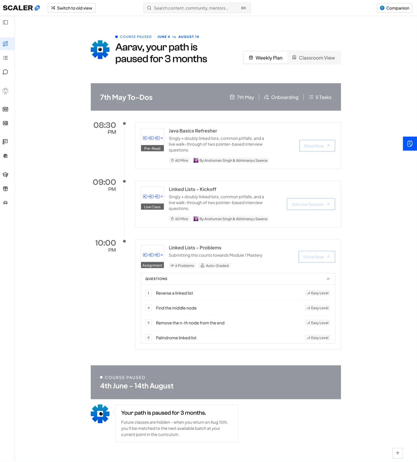Open the chat bubble sidebar icon
Screen dimensions: 417x462
coord(5,72)
